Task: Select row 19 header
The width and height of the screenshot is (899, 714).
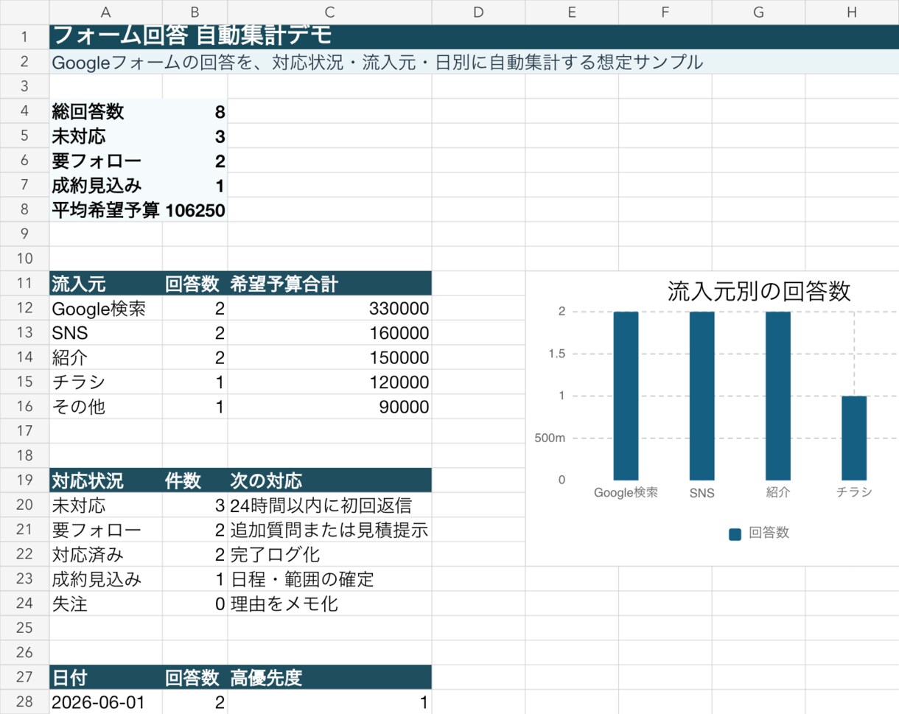Action: click(x=24, y=481)
